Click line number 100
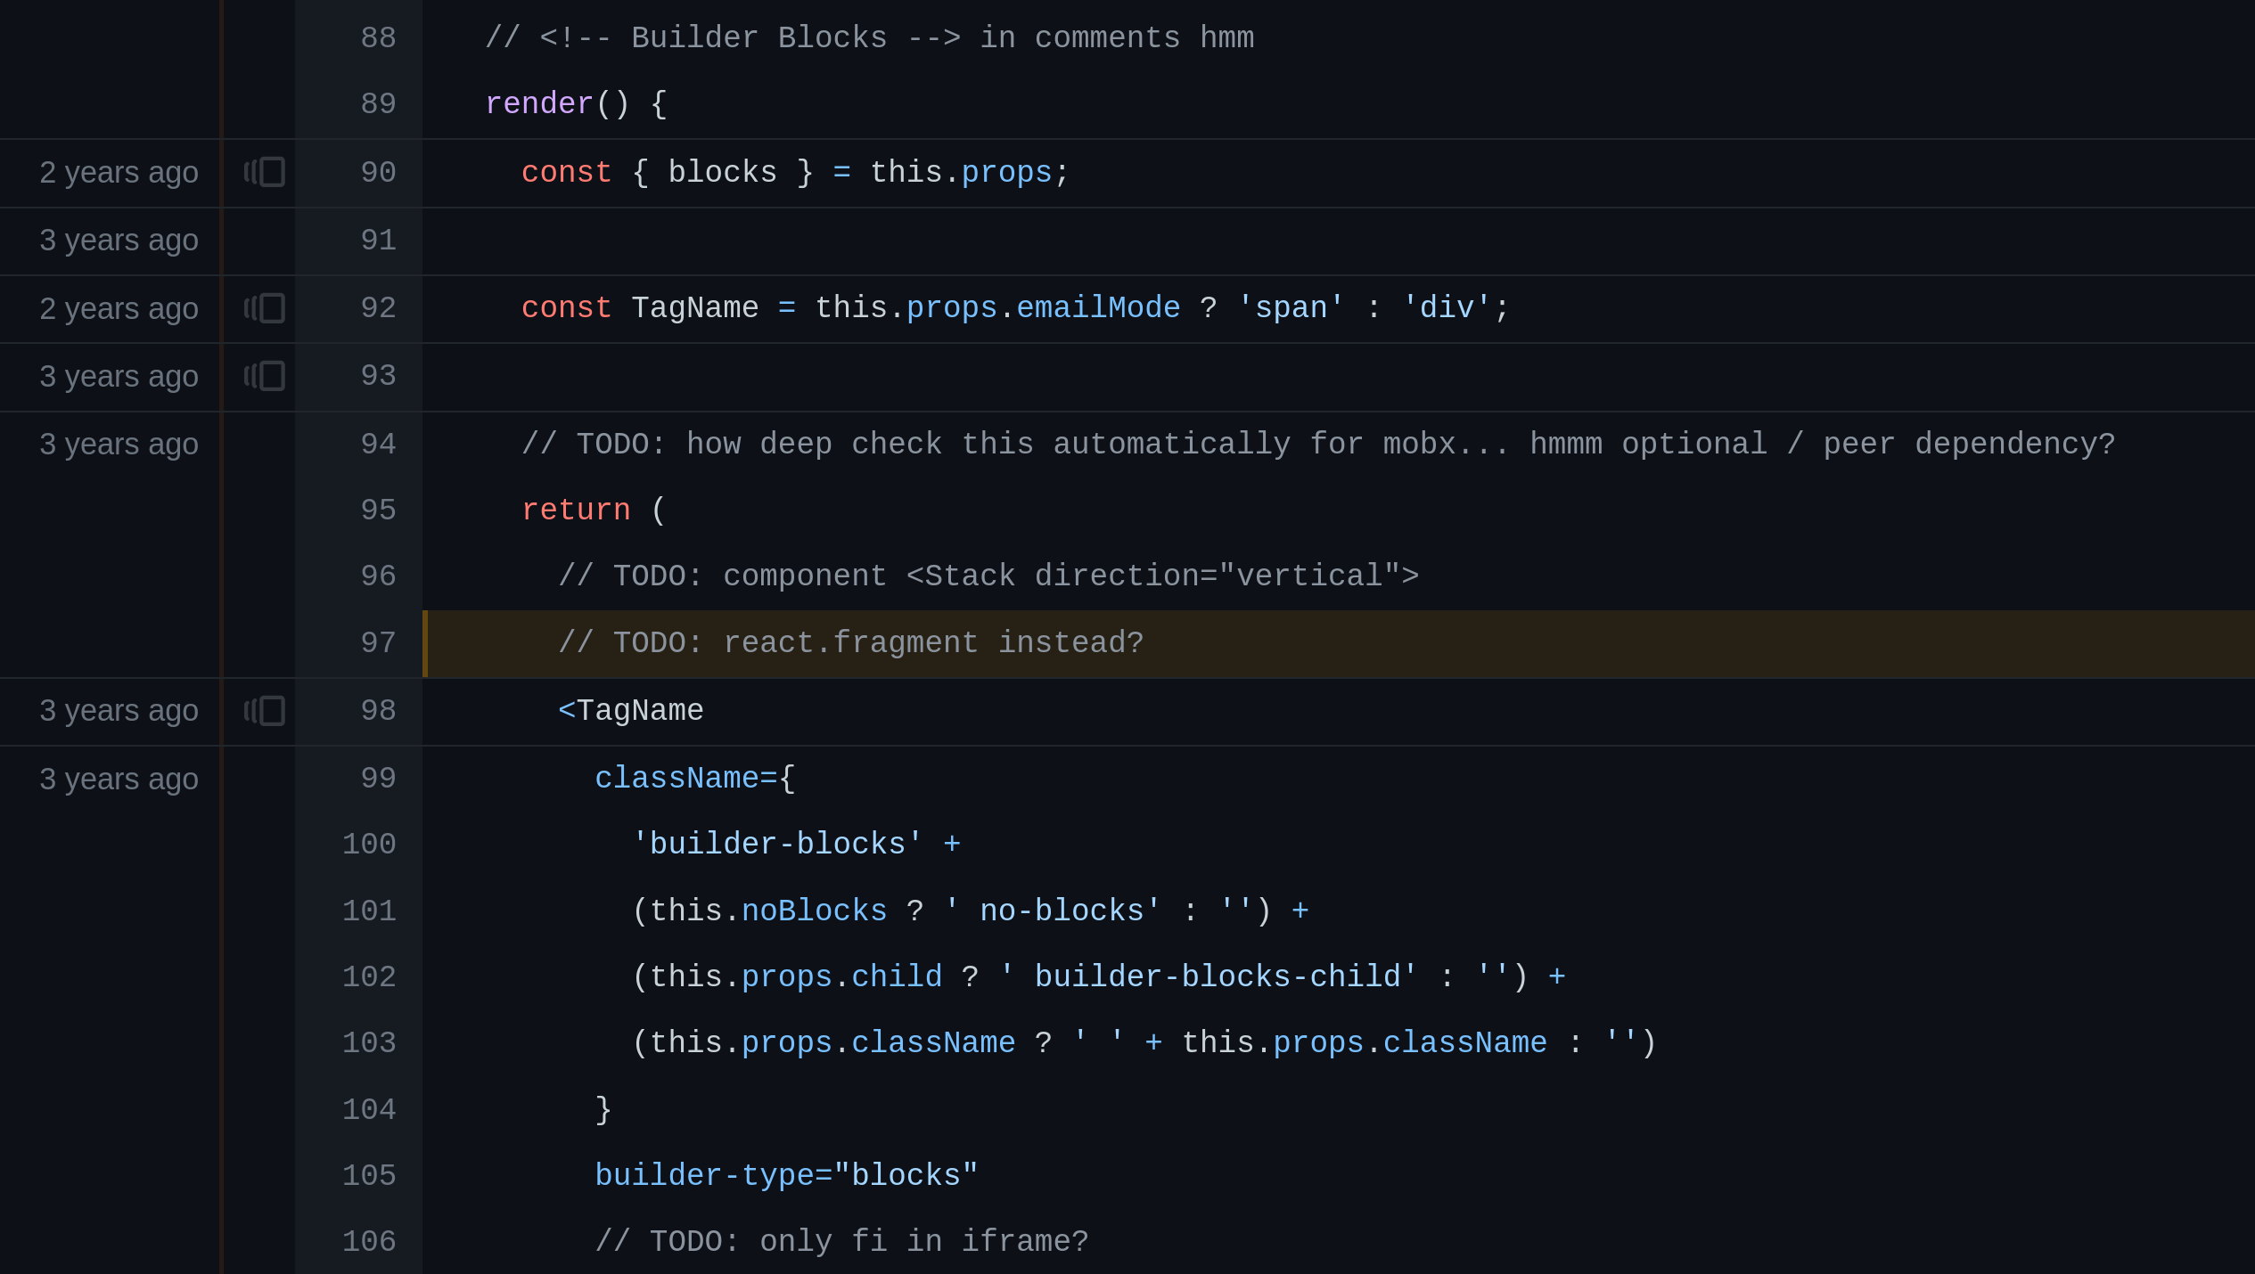The width and height of the screenshot is (2255, 1274). point(369,845)
